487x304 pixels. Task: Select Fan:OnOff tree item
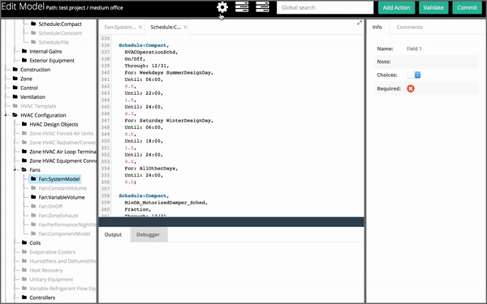[x=50, y=206]
